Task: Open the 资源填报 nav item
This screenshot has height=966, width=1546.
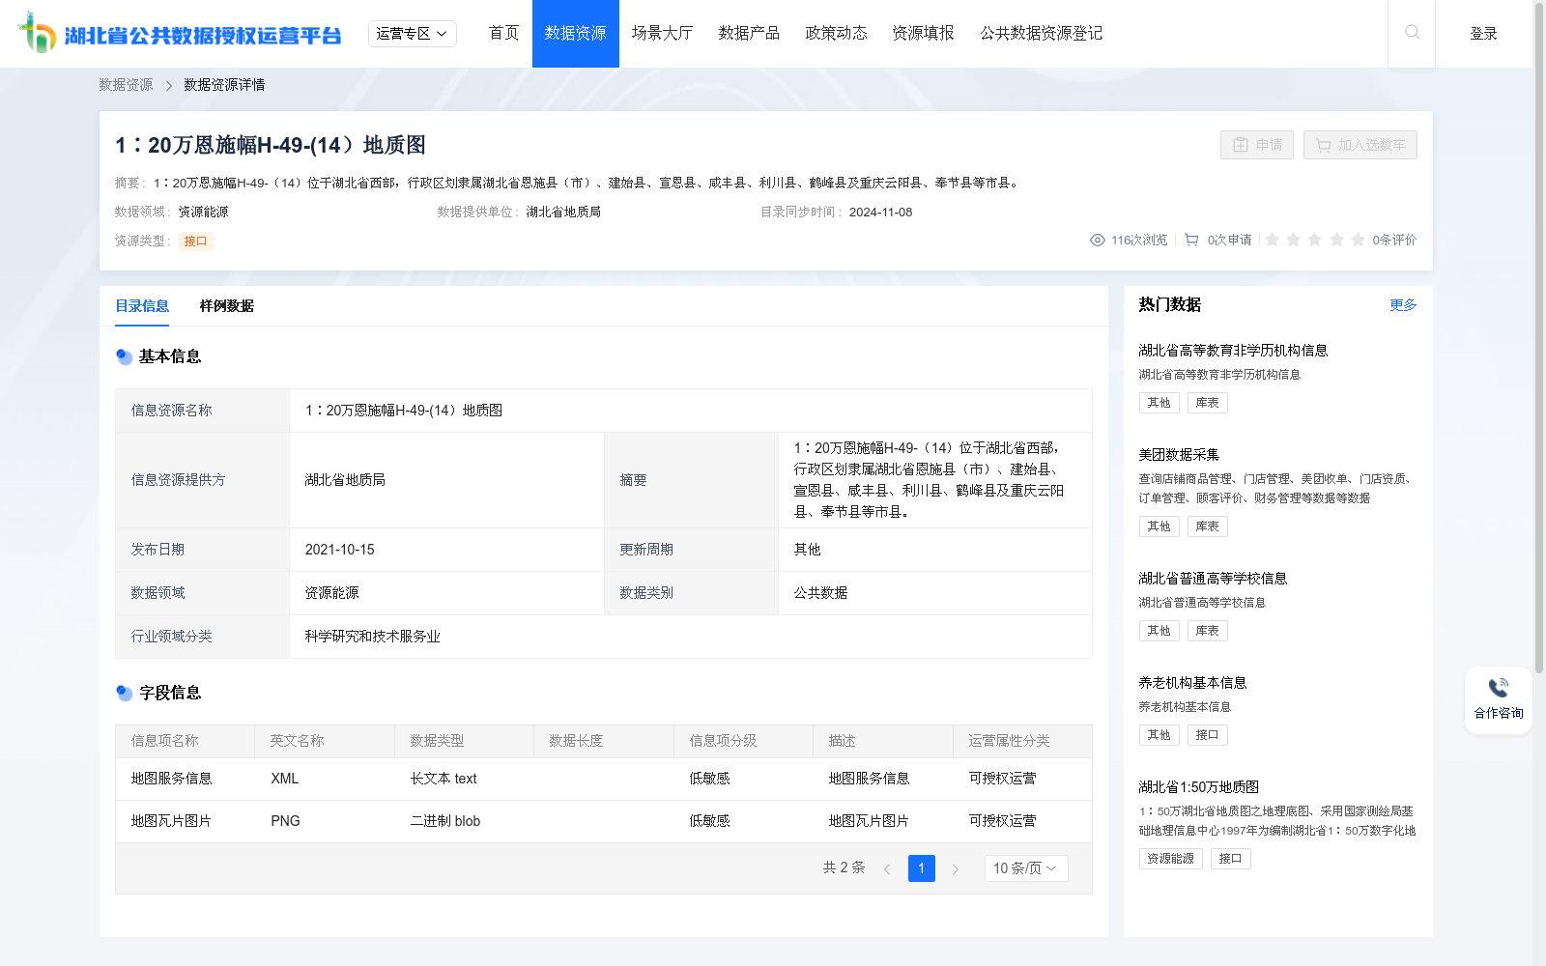Action: click(923, 34)
